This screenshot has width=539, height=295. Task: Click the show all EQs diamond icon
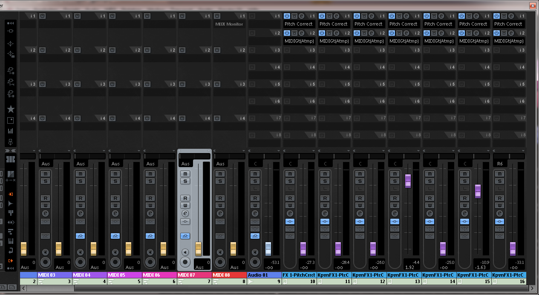coord(11,44)
